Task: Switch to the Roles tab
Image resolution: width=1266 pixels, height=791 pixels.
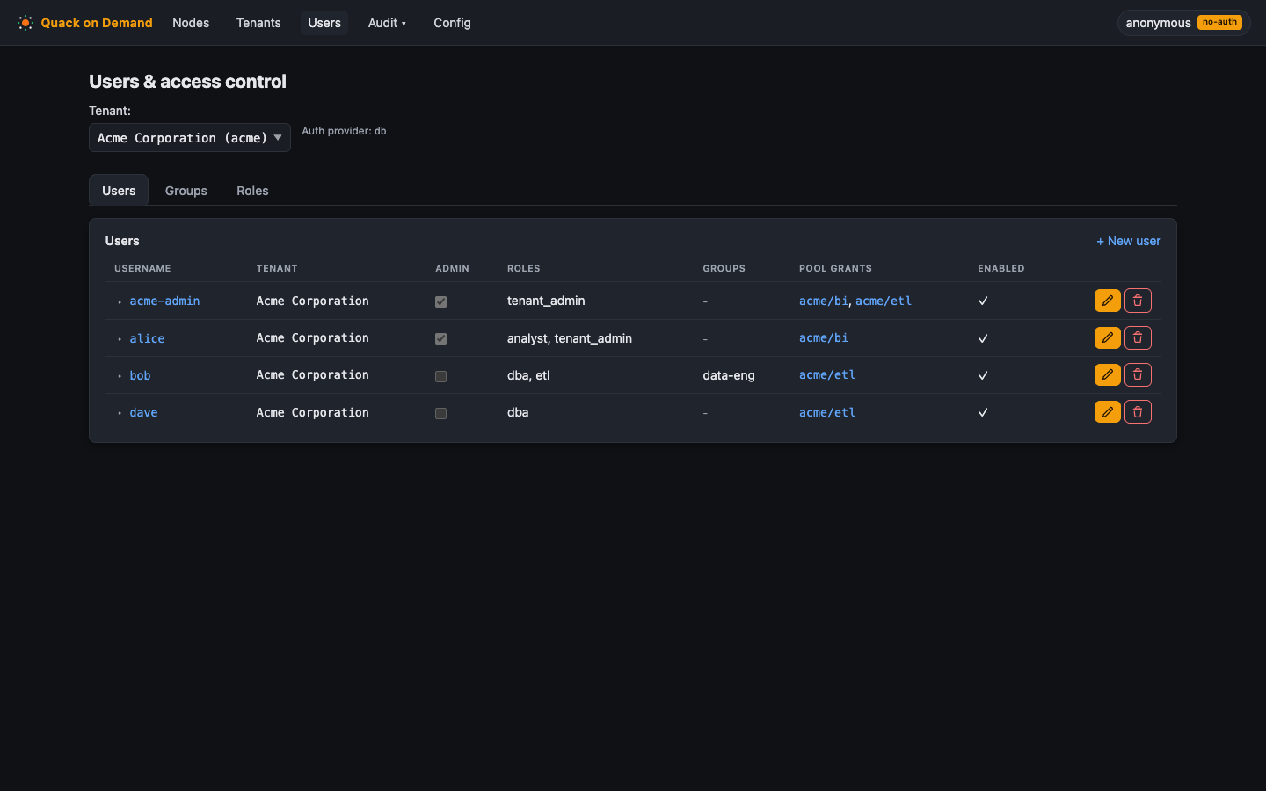Action: click(252, 191)
